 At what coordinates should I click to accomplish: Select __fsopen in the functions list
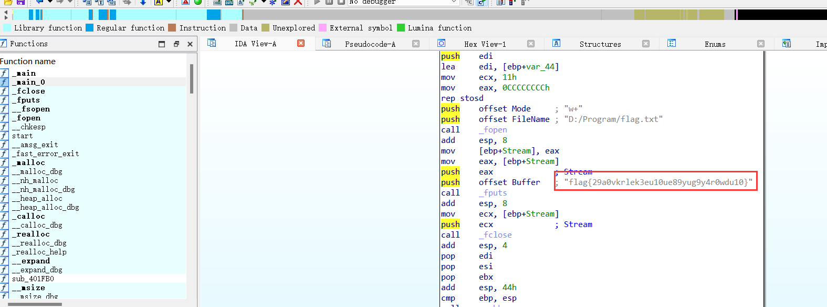click(x=93, y=109)
